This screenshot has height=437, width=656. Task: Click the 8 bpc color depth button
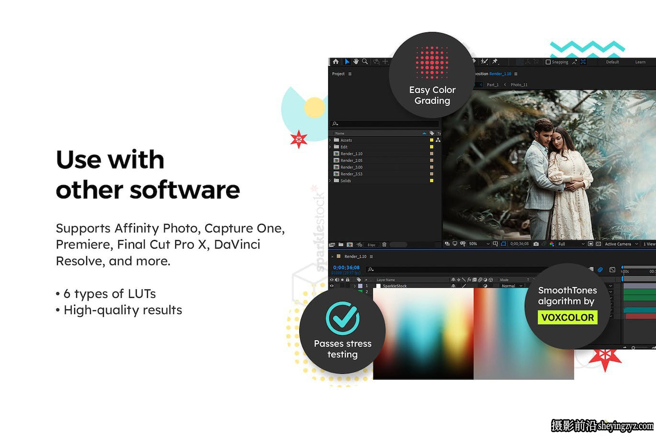[x=372, y=245]
